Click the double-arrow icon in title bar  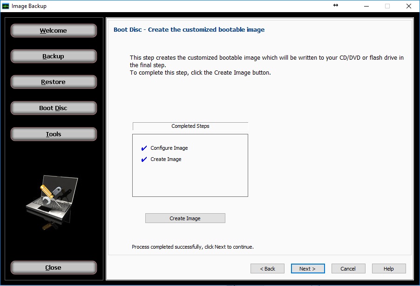coord(336,5)
